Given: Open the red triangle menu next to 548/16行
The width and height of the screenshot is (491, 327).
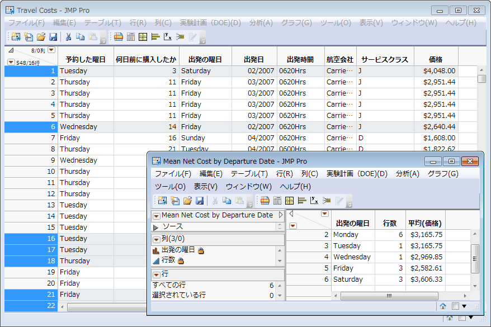Looking at the screenshot, I should tap(11, 62).
